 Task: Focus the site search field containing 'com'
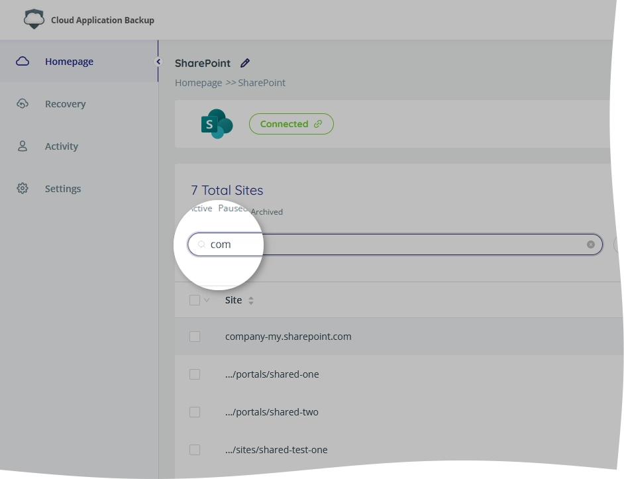[x=395, y=244]
